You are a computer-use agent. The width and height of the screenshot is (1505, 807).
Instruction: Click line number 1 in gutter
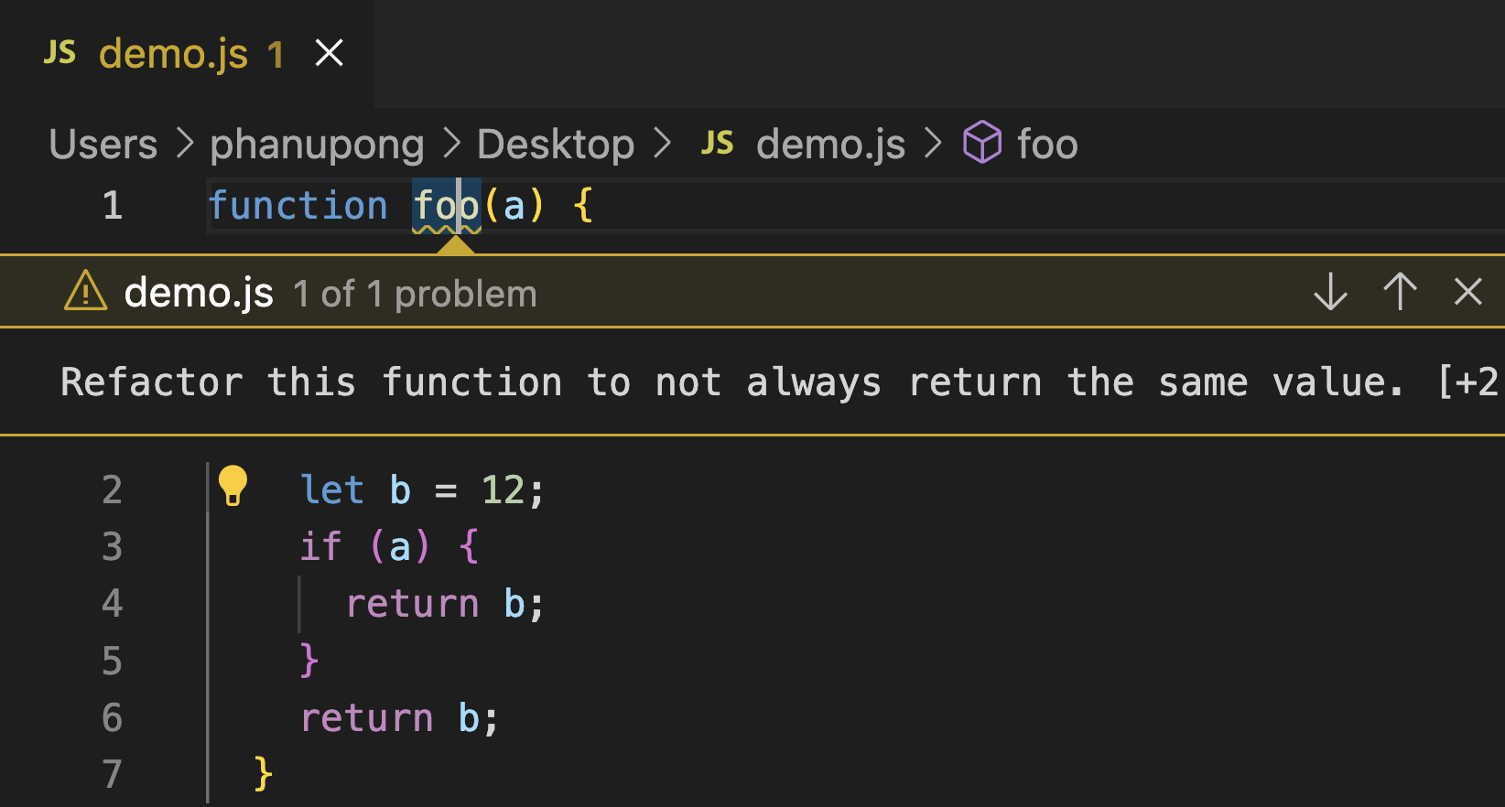pos(112,206)
